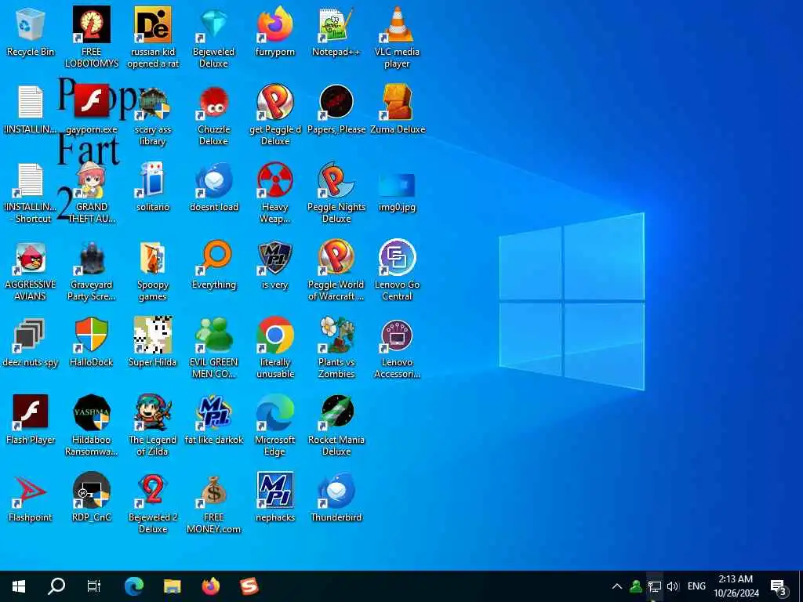Launch Microsoft Edge desktop shortcut
Viewport: 803px width, 602px height.
[x=275, y=426]
